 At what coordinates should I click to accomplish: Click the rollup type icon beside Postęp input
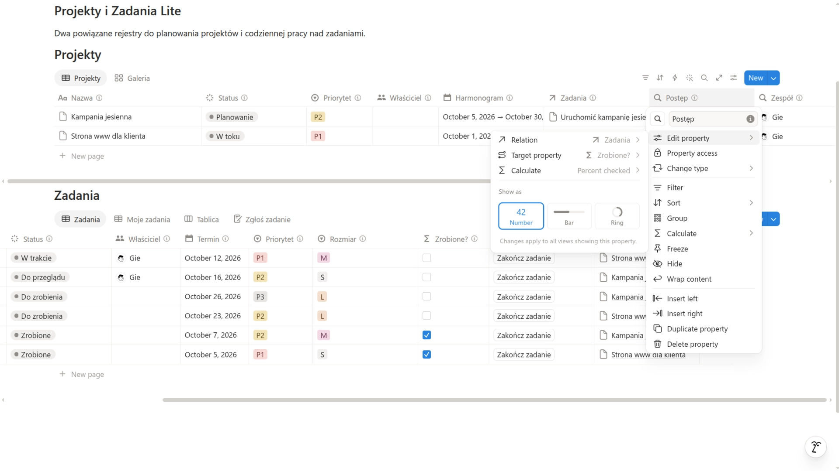click(x=658, y=119)
